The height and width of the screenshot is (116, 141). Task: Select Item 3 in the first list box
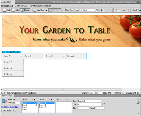pyautogui.click(x=30, y=107)
